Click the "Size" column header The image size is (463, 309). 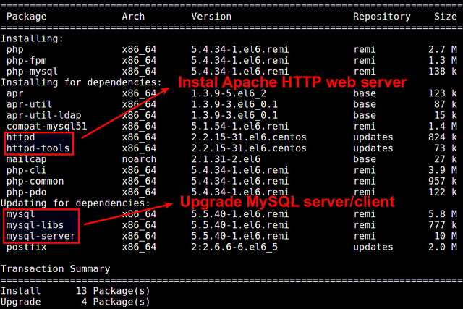point(445,16)
